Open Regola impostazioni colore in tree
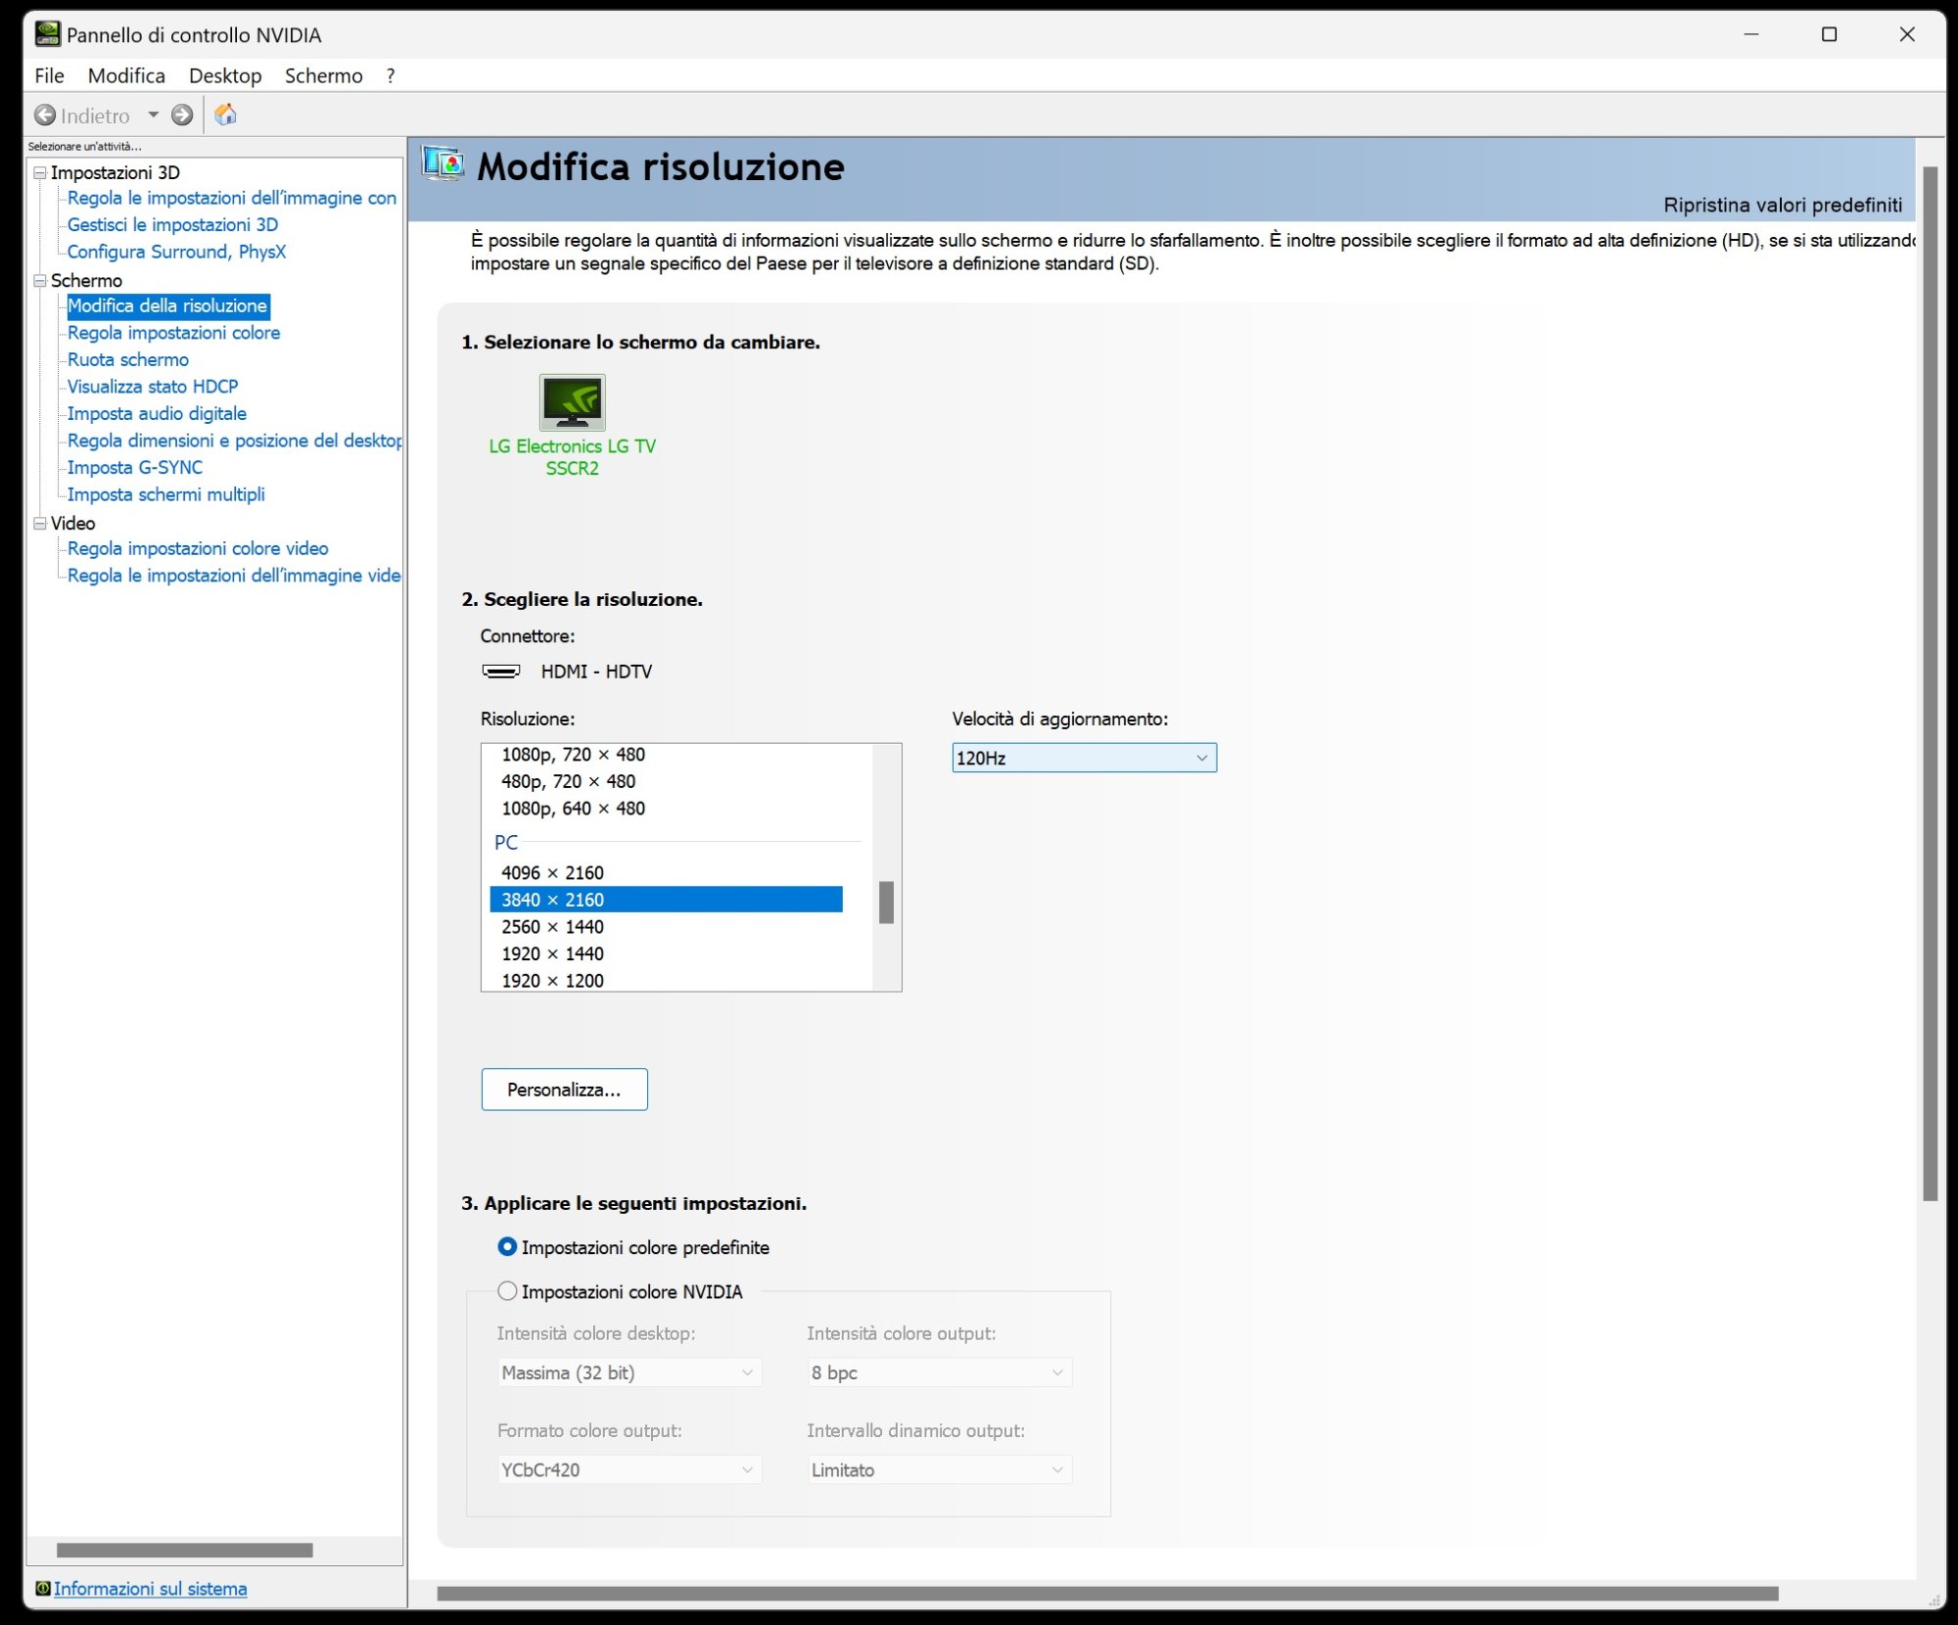The width and height of the screenshot is (1958, 1625). (173, 333)
